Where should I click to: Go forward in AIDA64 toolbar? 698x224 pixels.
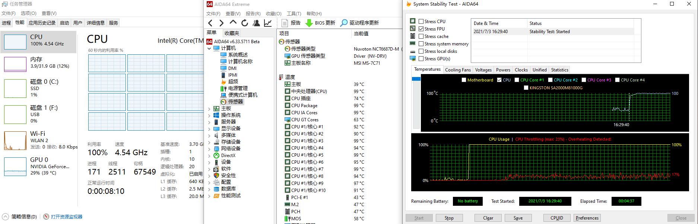click(x=222, y=23)
